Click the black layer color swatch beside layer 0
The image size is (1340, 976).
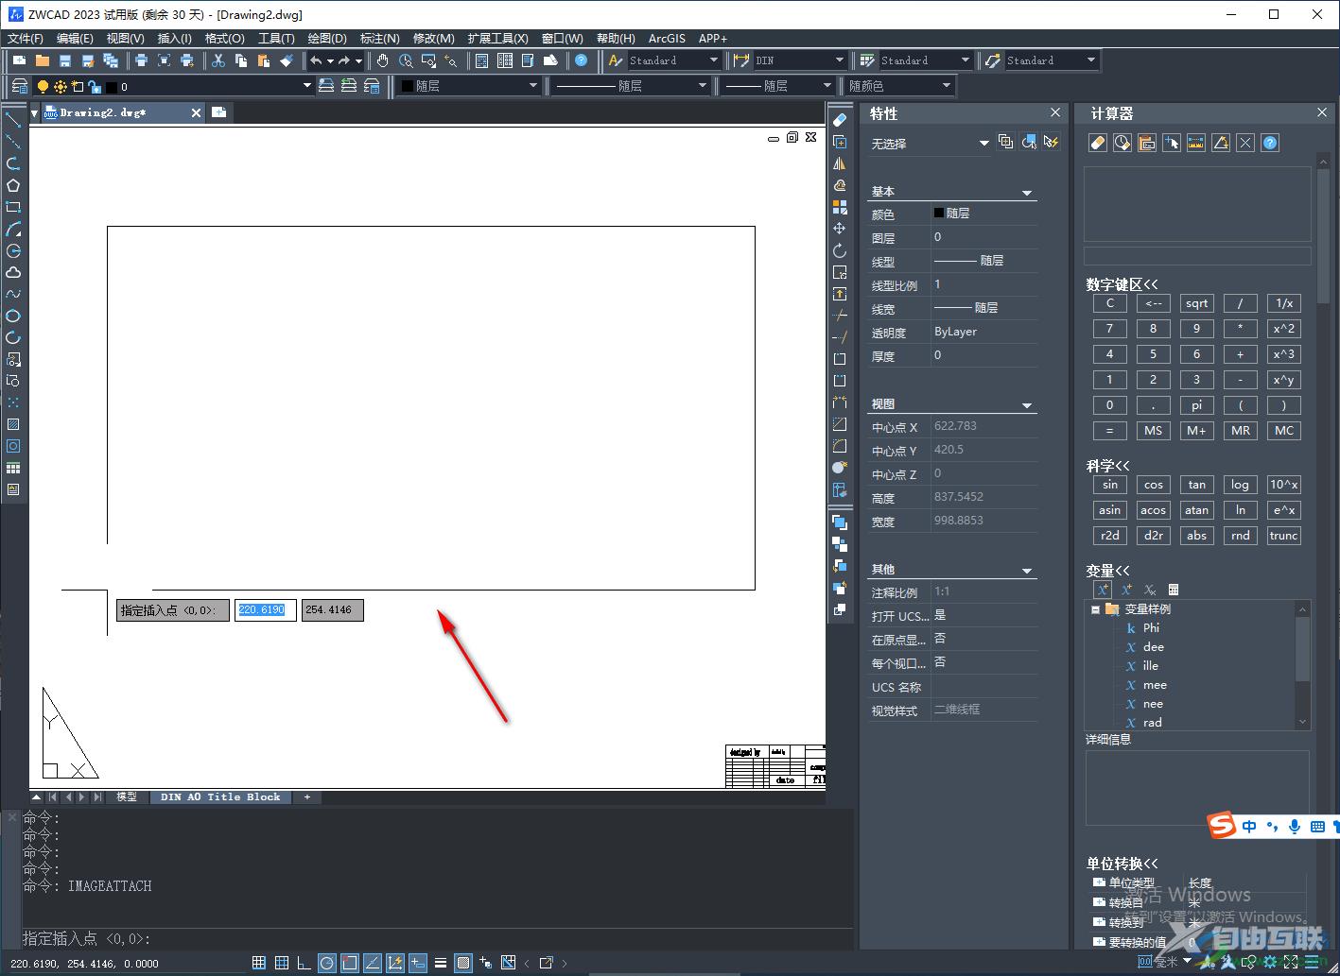111,87
